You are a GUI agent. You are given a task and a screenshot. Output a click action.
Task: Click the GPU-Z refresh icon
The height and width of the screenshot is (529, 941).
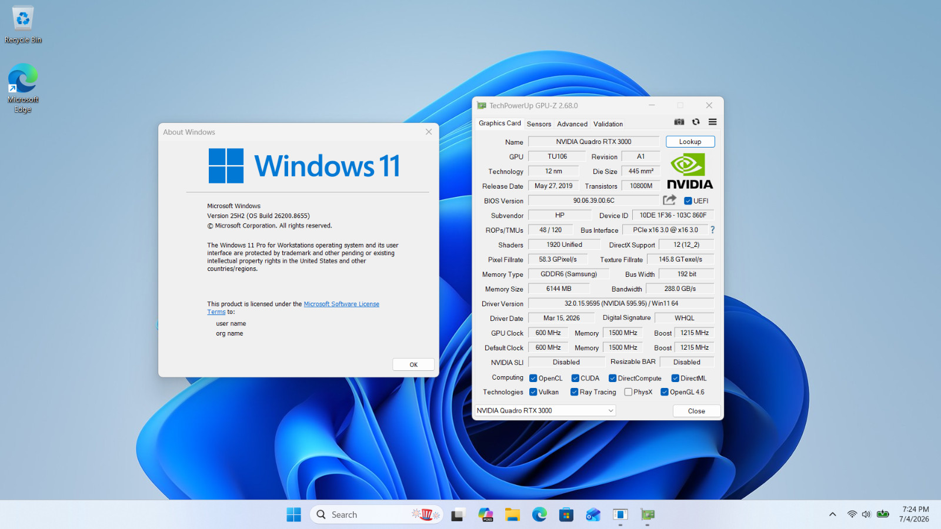(x=696, y=122)
